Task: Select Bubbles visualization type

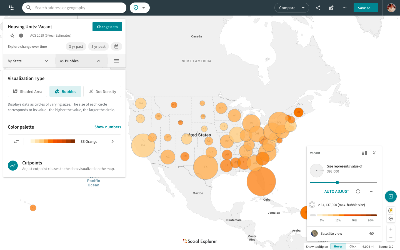Action: (x=65, y=91)
